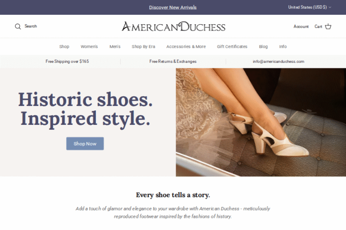This screenshot has height=230, width=346.
Task: Expand the United States (USD $) chevron
Action: click(330, 7)
